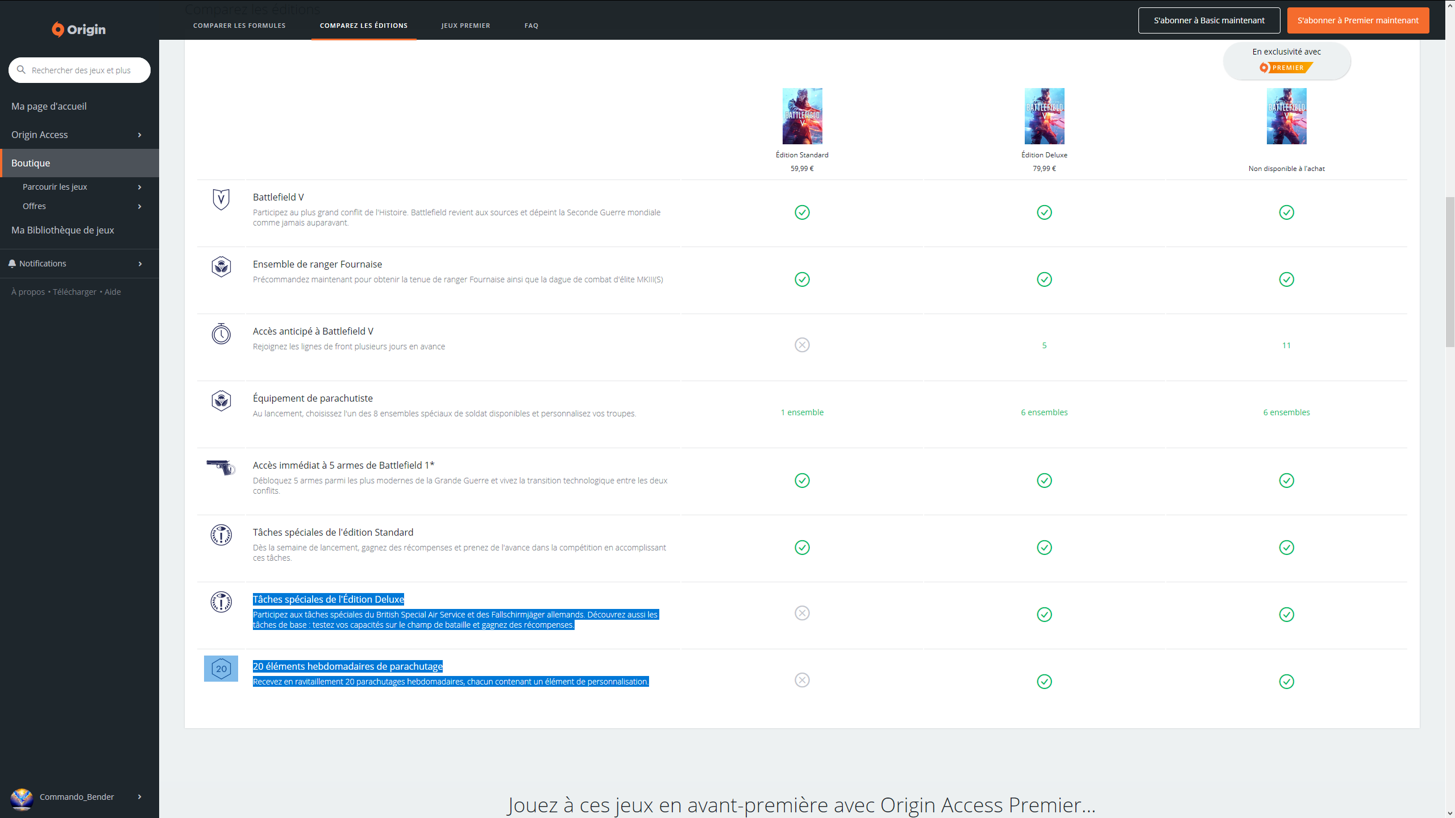Click the Tâches spéciales Édition Deluxe icon

221,602
